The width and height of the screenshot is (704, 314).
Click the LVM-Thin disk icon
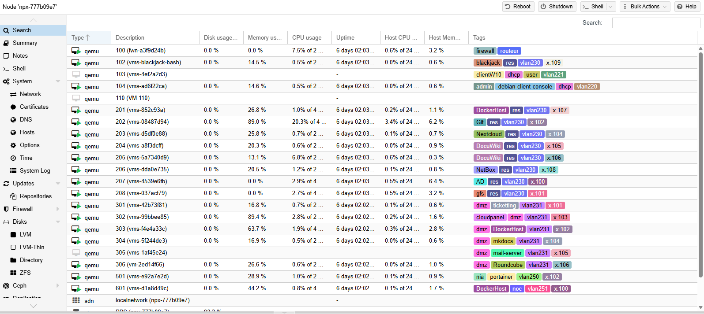[x=13, y=248]
